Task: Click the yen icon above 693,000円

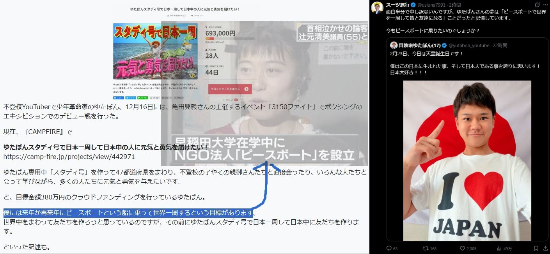Action: coord(206,27)
